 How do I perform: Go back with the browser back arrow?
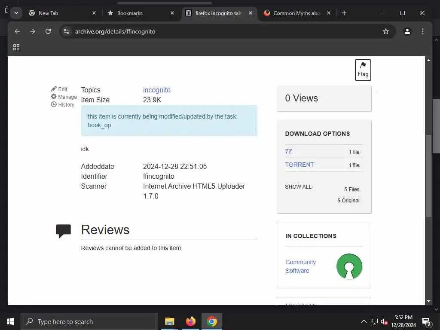[x=17, y=31]
